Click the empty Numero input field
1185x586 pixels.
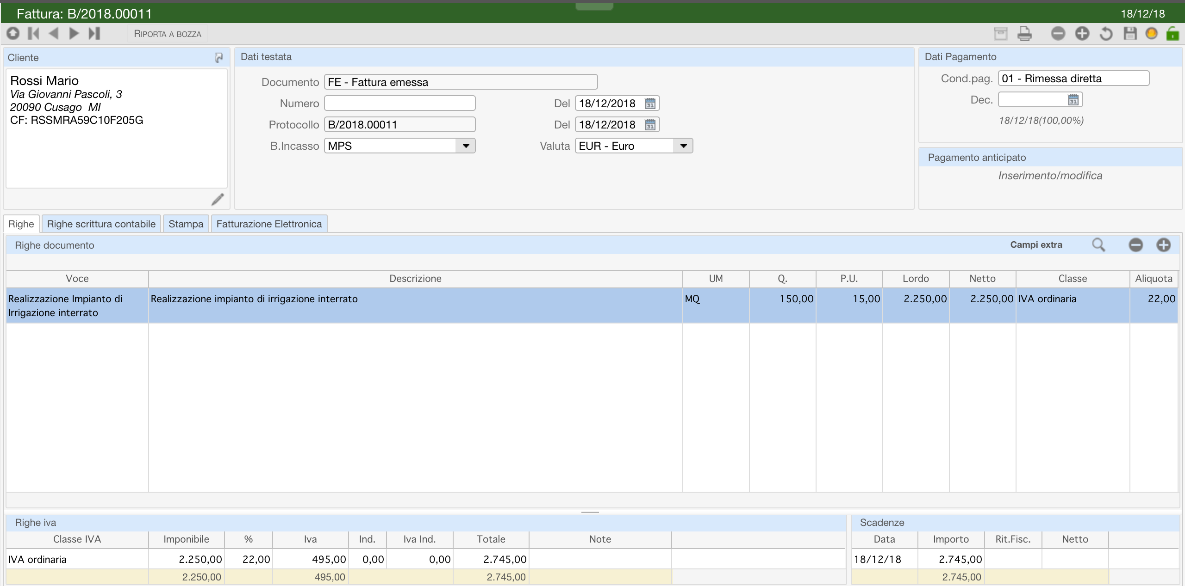tap(400, 104)
